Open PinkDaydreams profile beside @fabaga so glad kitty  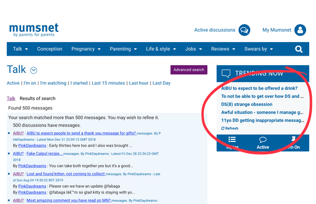pyautogui.click(x=32, y=192)
